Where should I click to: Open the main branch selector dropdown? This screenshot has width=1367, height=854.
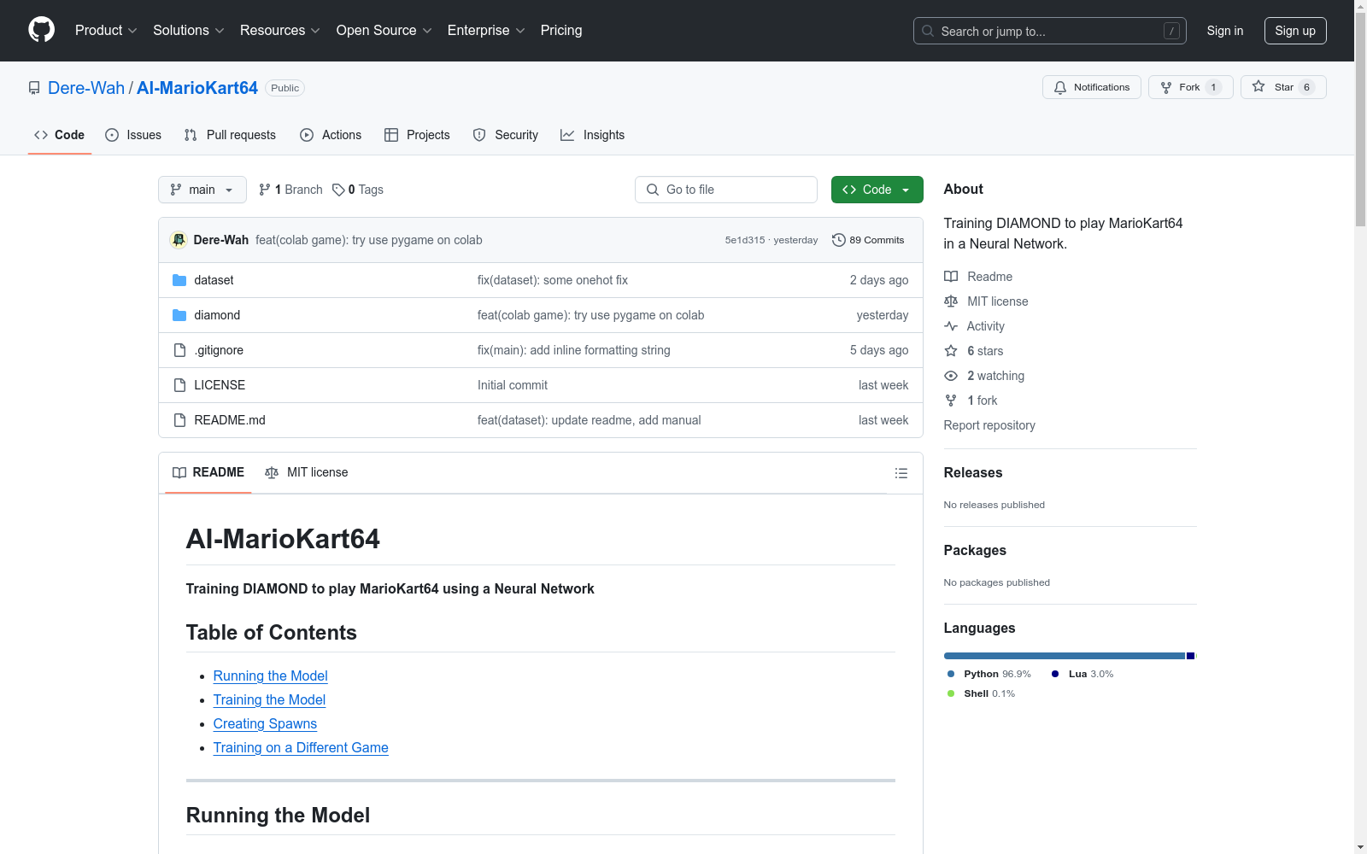(202, 190)
